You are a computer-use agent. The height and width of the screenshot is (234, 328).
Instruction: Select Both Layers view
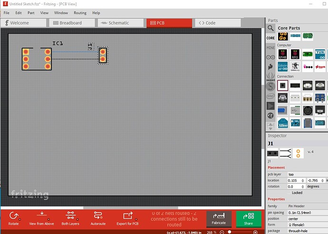(x=70, y=218)
